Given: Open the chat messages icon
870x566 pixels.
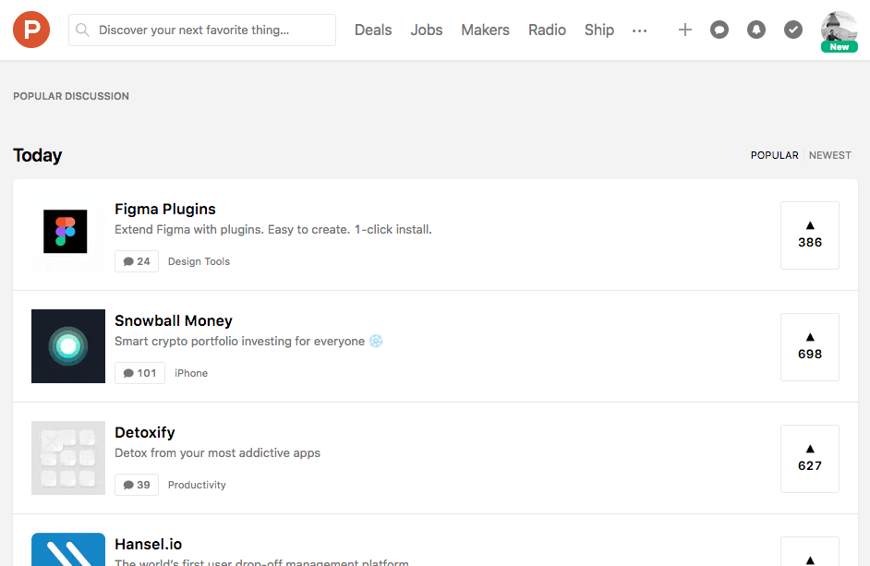Looking at the screenshot, I should (x=719, y=30).
